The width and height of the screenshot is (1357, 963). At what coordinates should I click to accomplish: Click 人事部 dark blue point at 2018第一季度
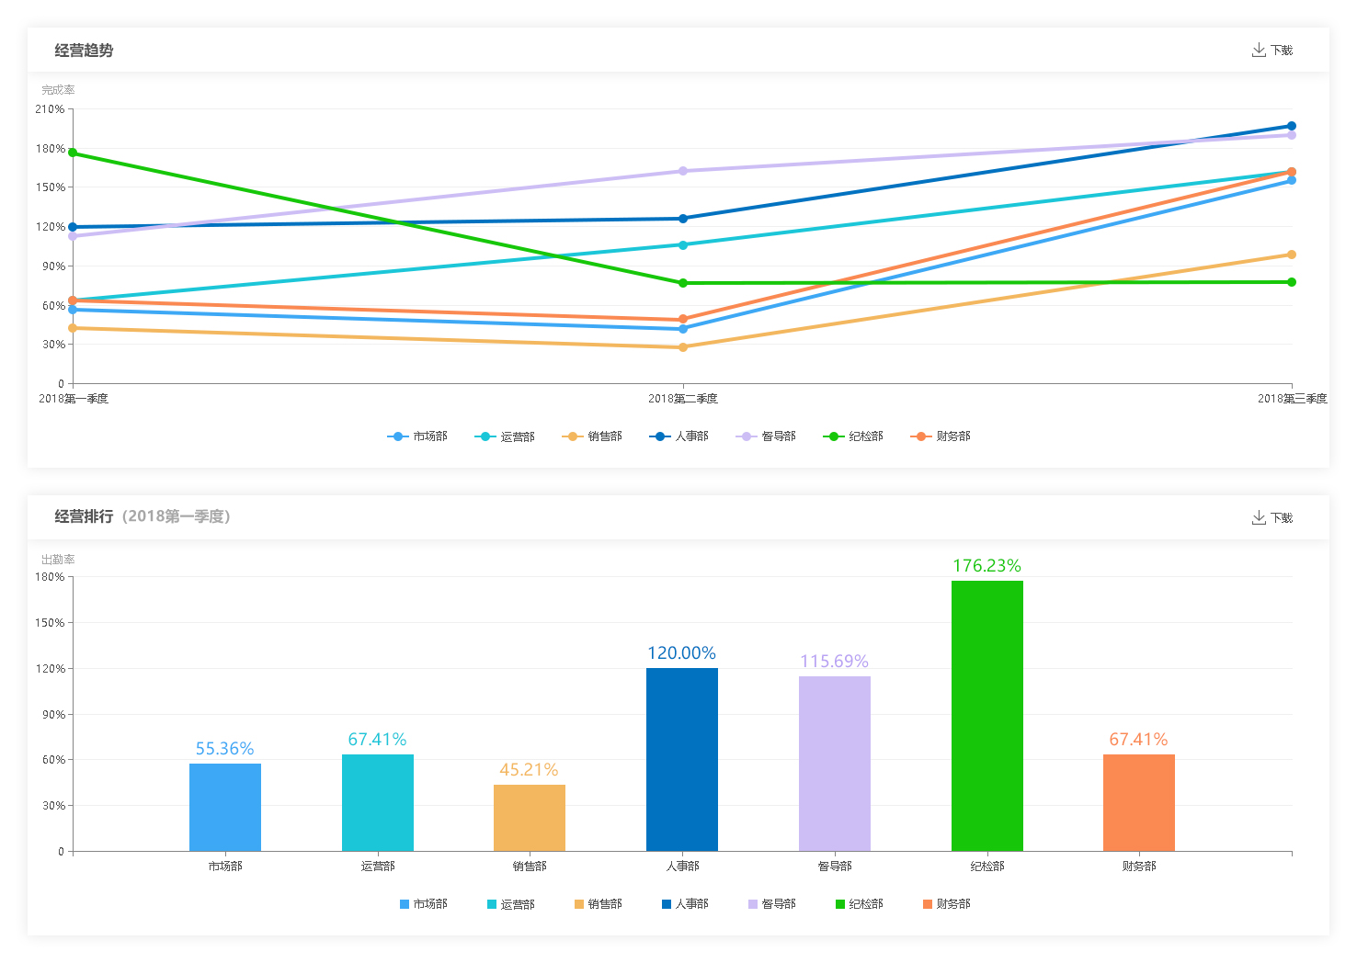coord(73,227)
